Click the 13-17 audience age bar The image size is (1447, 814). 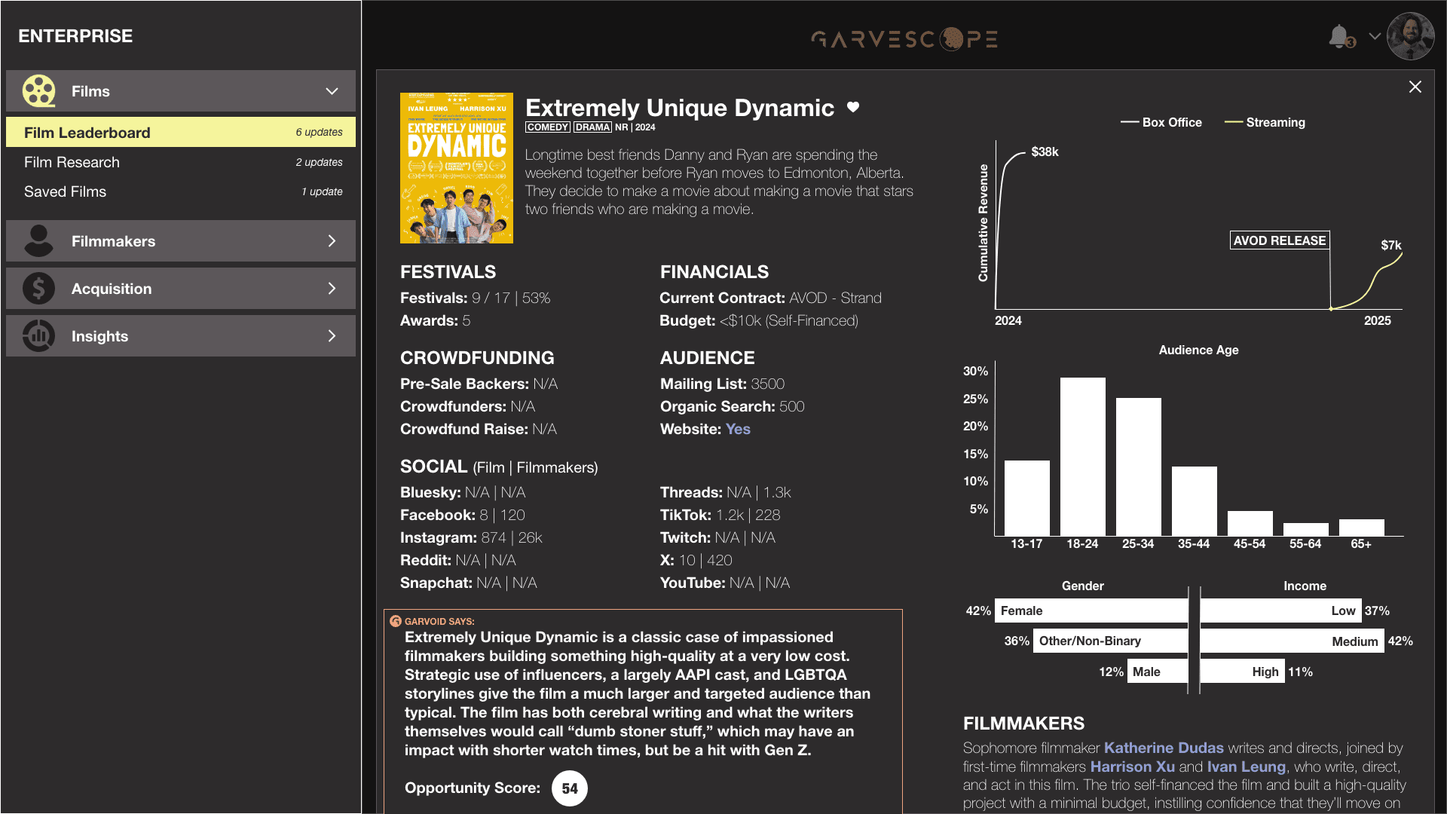pos(1027,498)
